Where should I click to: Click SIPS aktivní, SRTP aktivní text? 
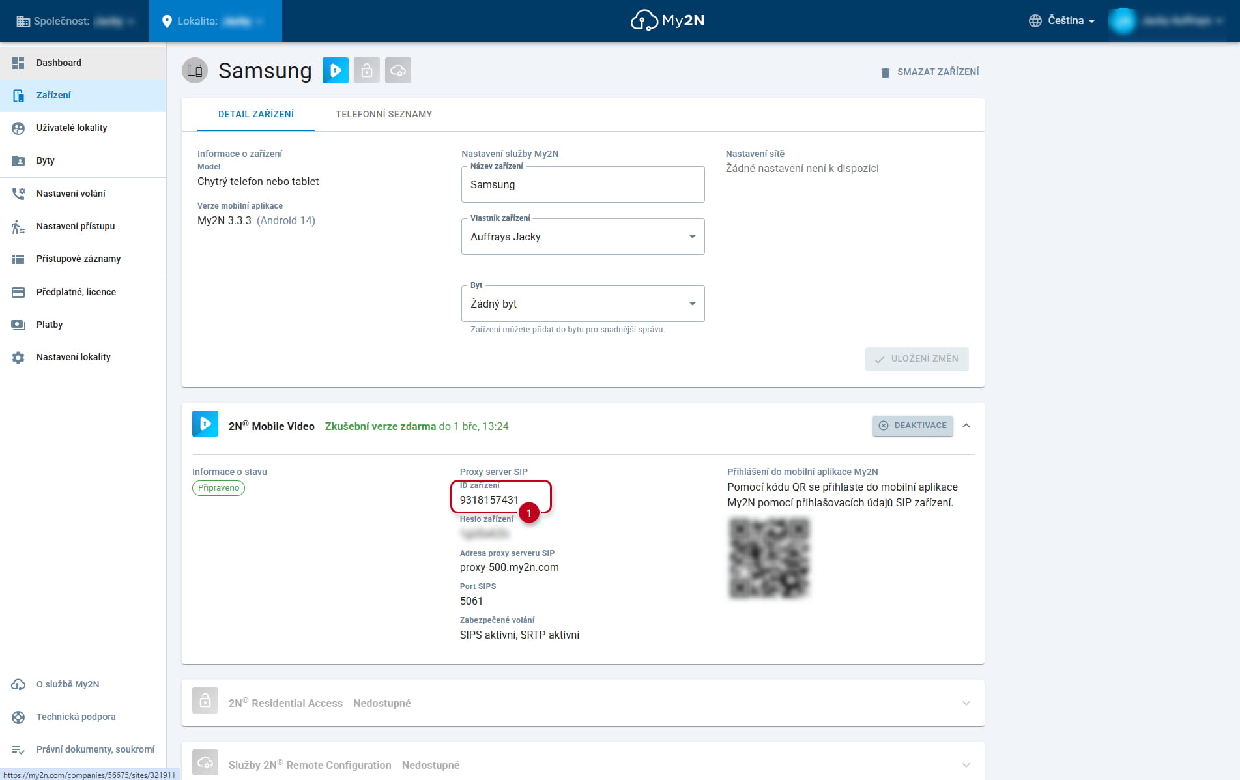(519, 635)
